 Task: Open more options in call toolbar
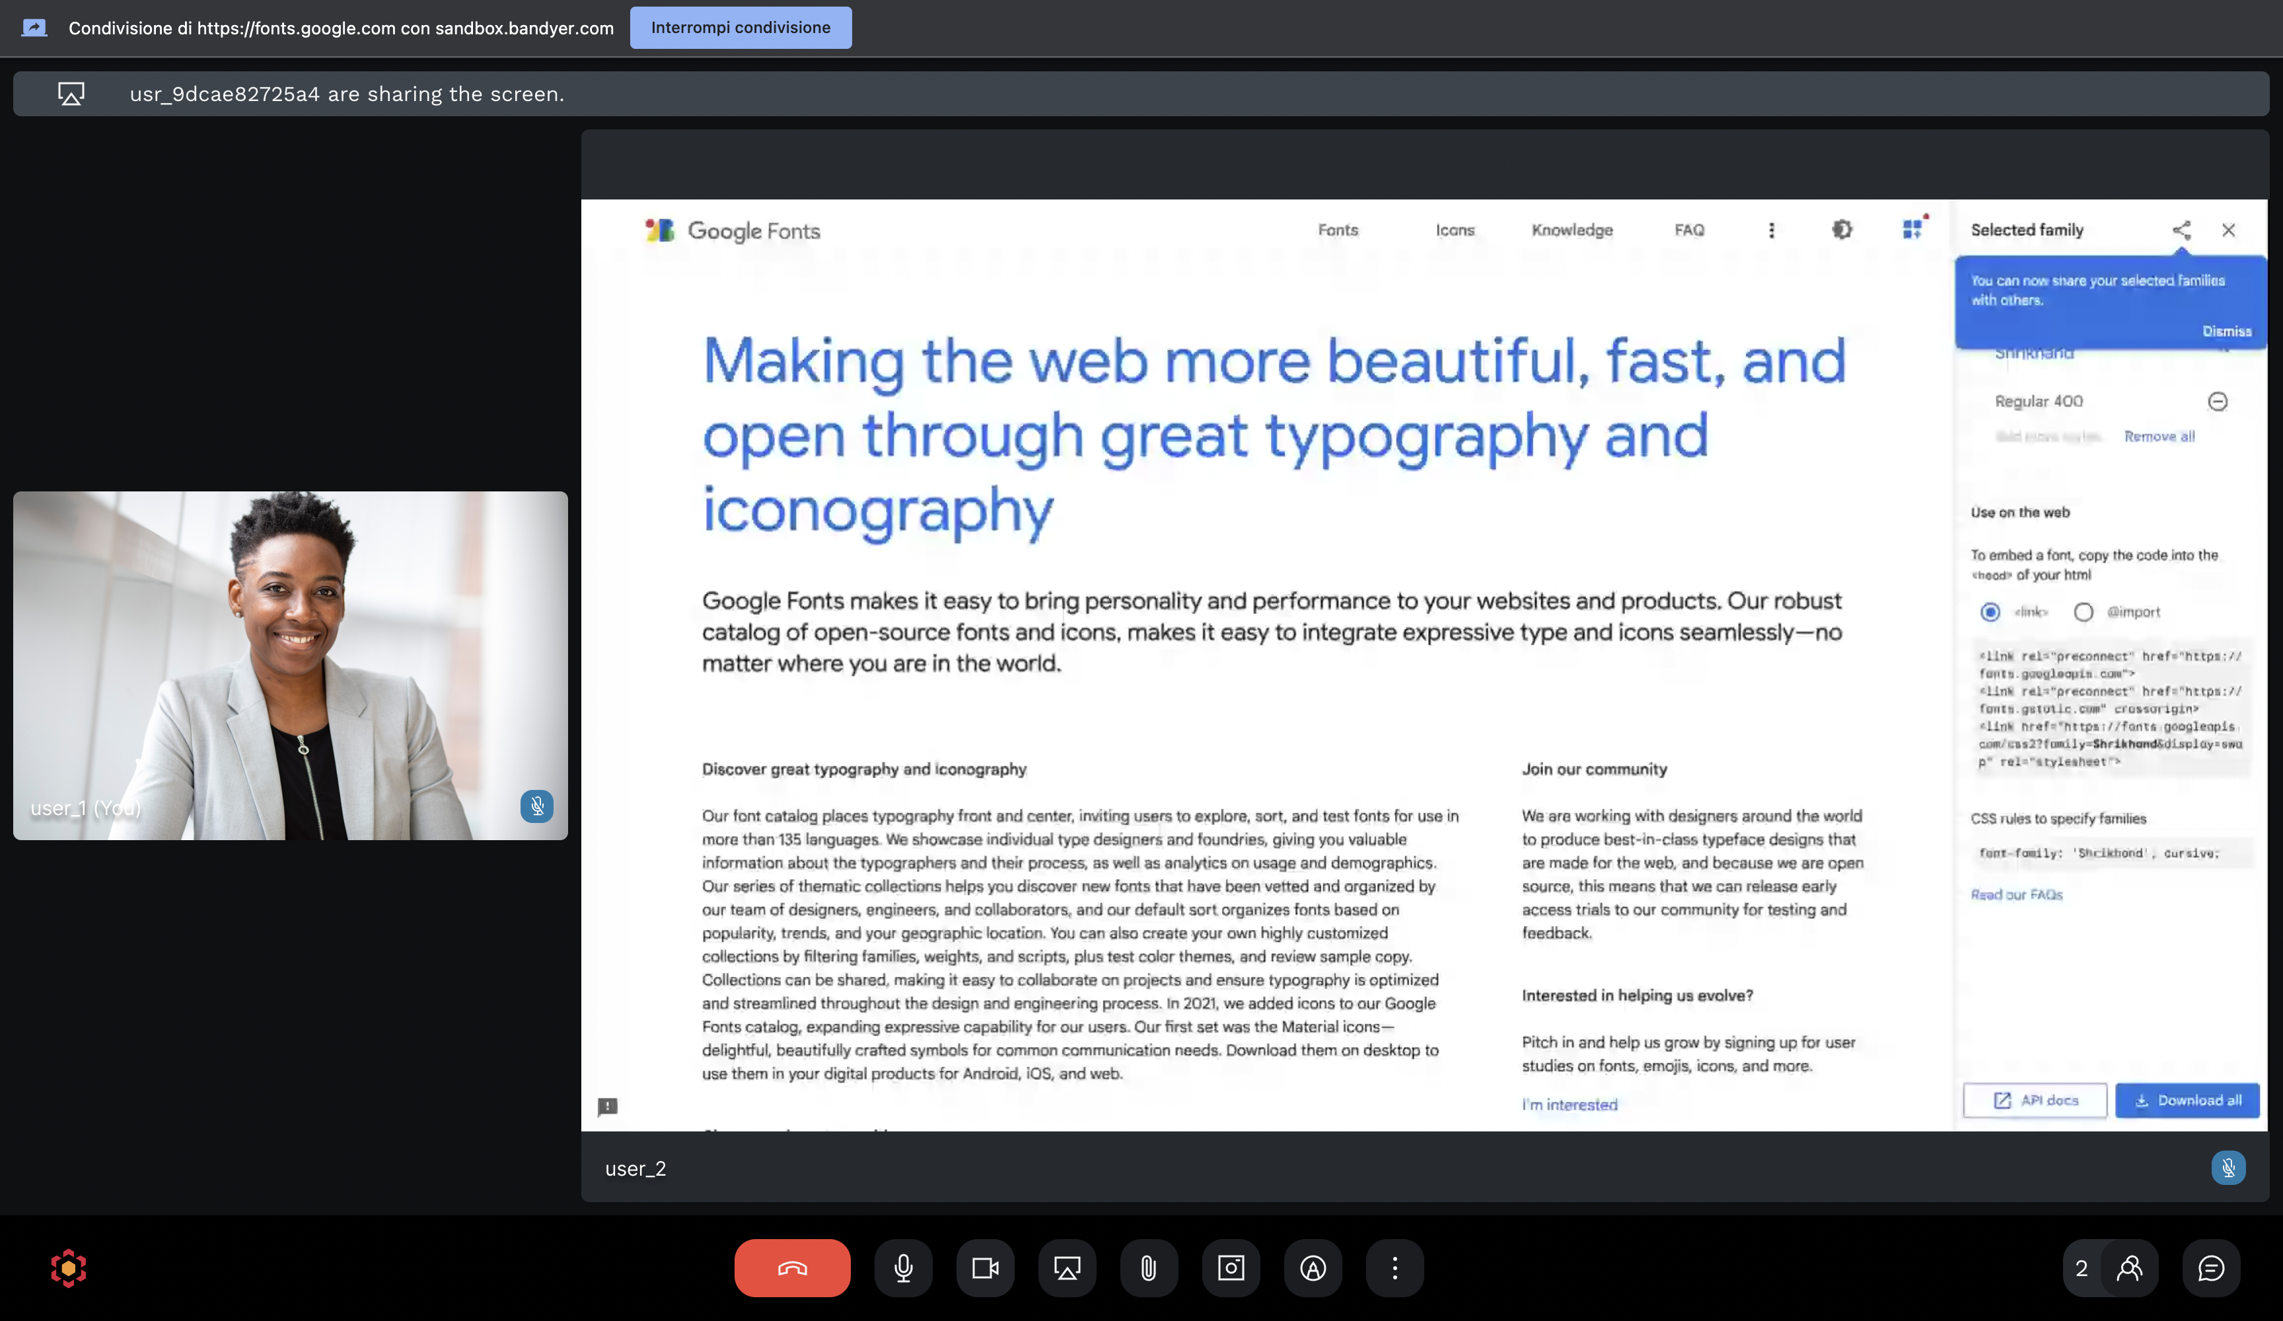1395,1267
